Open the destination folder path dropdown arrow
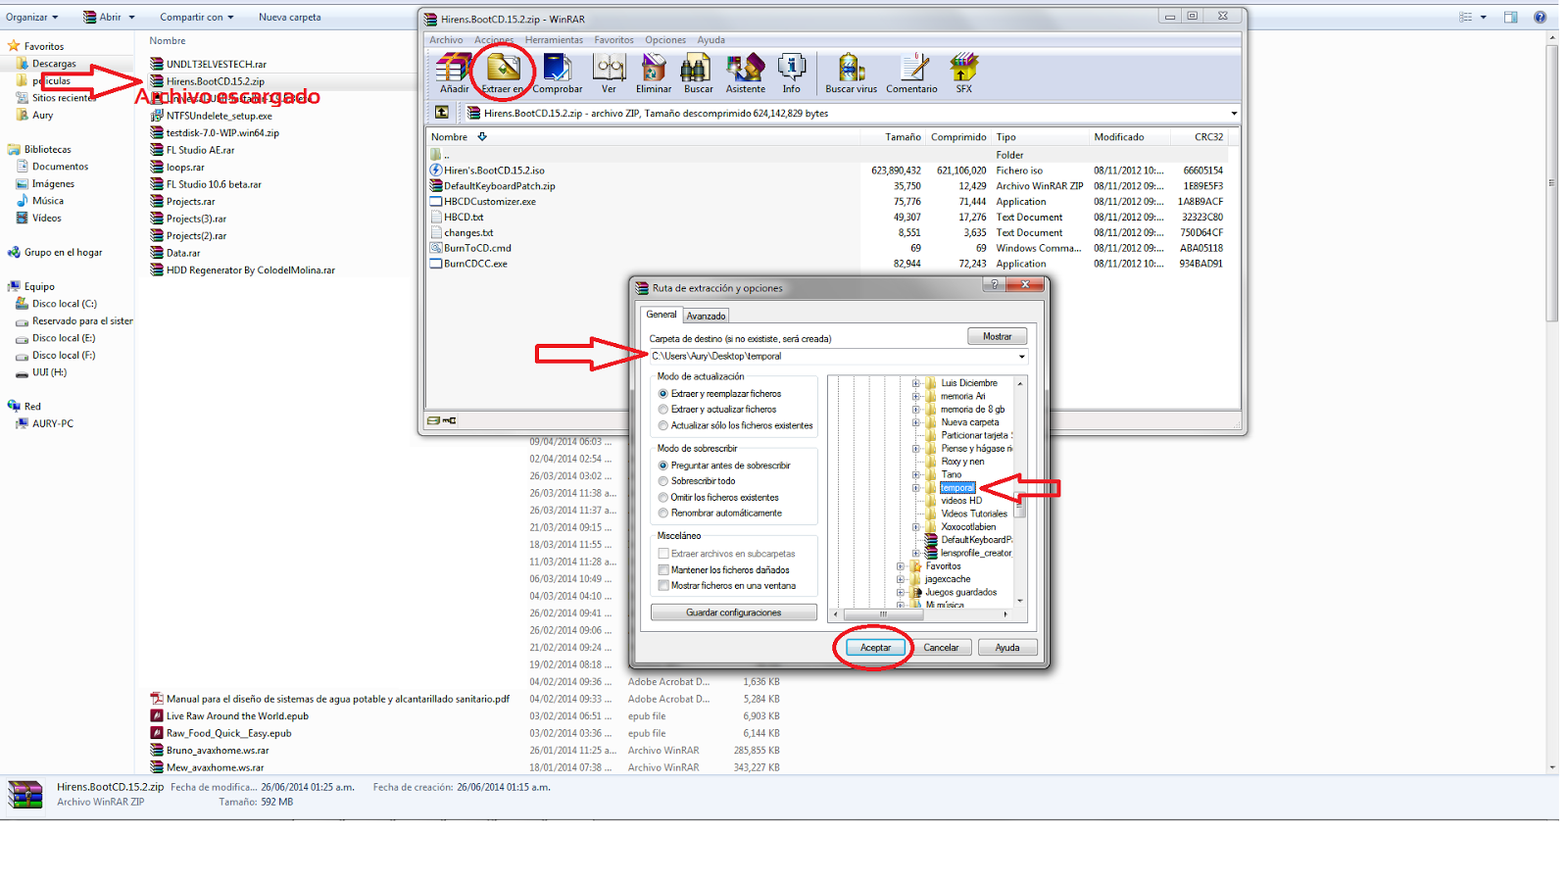Viewport: 1568px width, 882px height. point(1021,357)
